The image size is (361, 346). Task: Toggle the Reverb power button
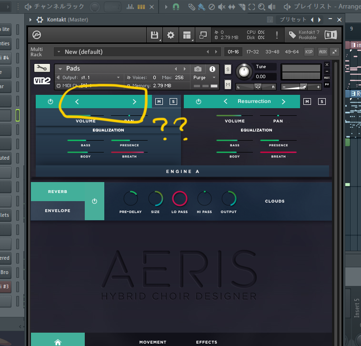click(94, 201)
